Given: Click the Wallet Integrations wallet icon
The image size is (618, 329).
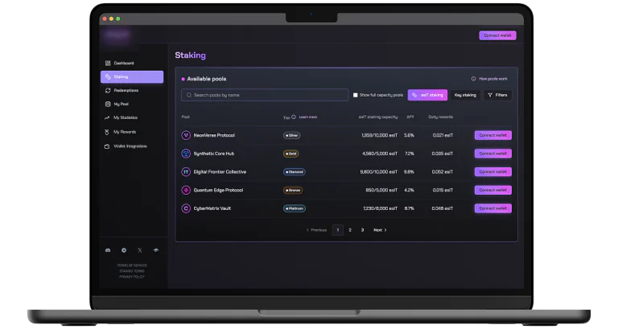Looking at the screenshot, I should click(x=107, y=146).
